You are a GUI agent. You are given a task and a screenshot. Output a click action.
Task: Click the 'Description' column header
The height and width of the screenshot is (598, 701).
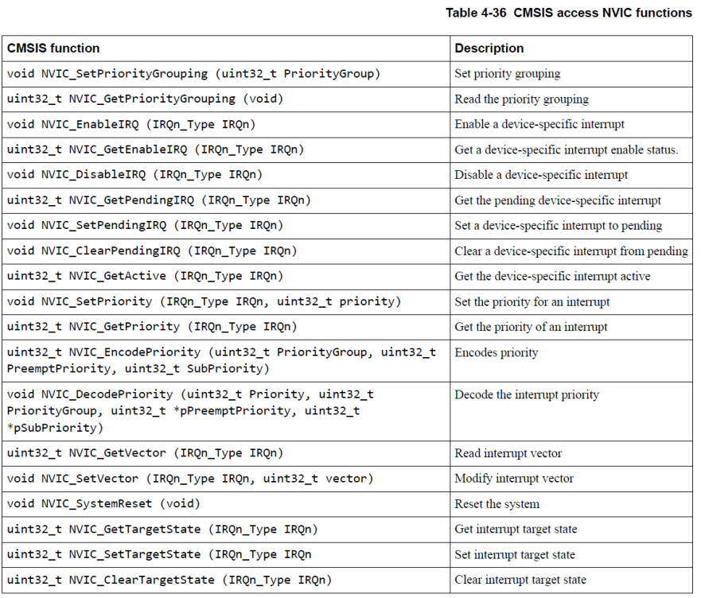point(489,49)
